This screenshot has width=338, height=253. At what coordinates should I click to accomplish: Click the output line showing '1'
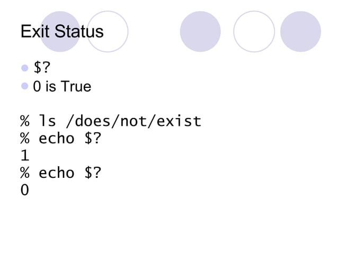click(x=25, y=156)
